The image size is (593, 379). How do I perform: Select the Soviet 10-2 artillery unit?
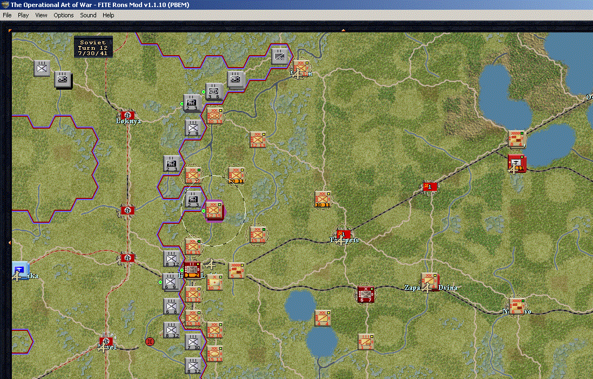[214, 282]
